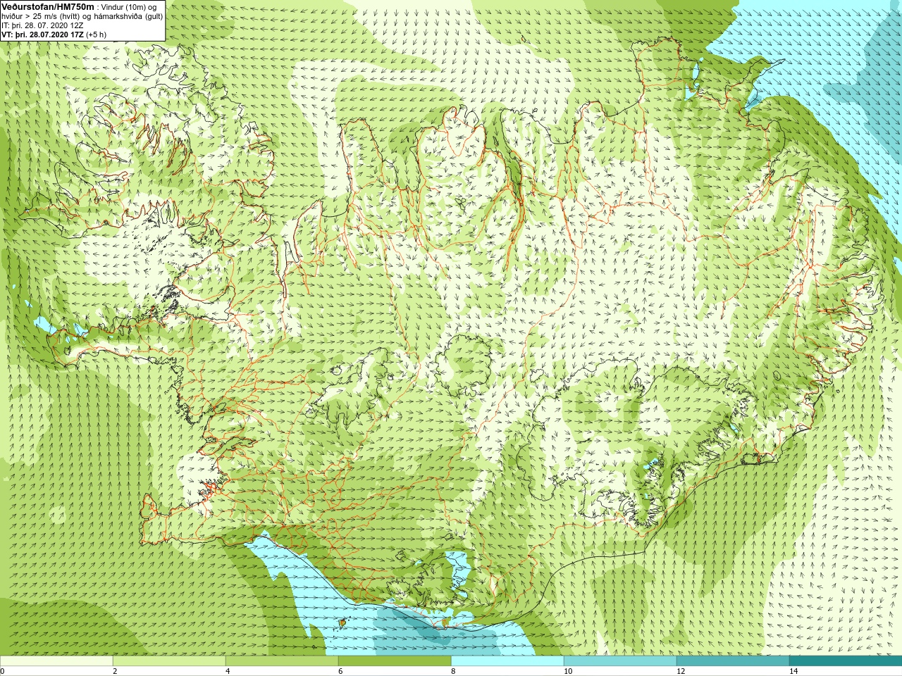Viewport: 902px width, 676px height.
Task: Click the 8–10 m/s light cyan legend band
Action: coord(507,661)
